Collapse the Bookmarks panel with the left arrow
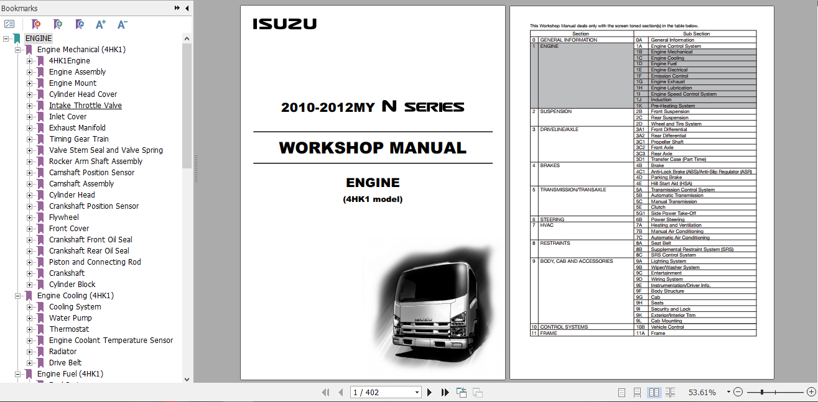This screenshot has height=402, width=818. pyautogui.click(x=187, y=8)
